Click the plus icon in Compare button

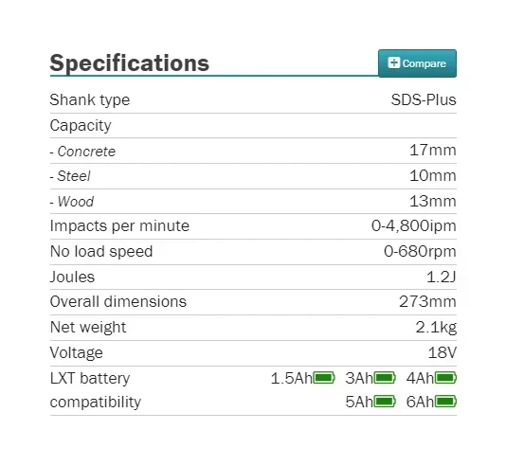pyautogui.click(x=393, y=63)
